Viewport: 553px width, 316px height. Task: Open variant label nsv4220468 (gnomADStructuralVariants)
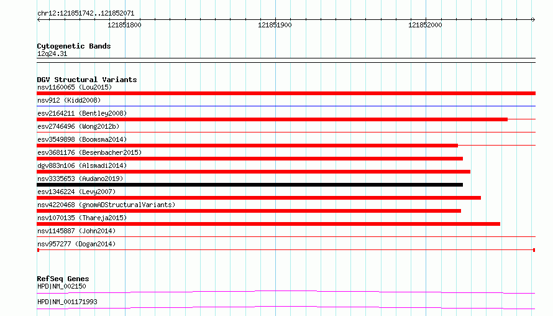(106, 205)
